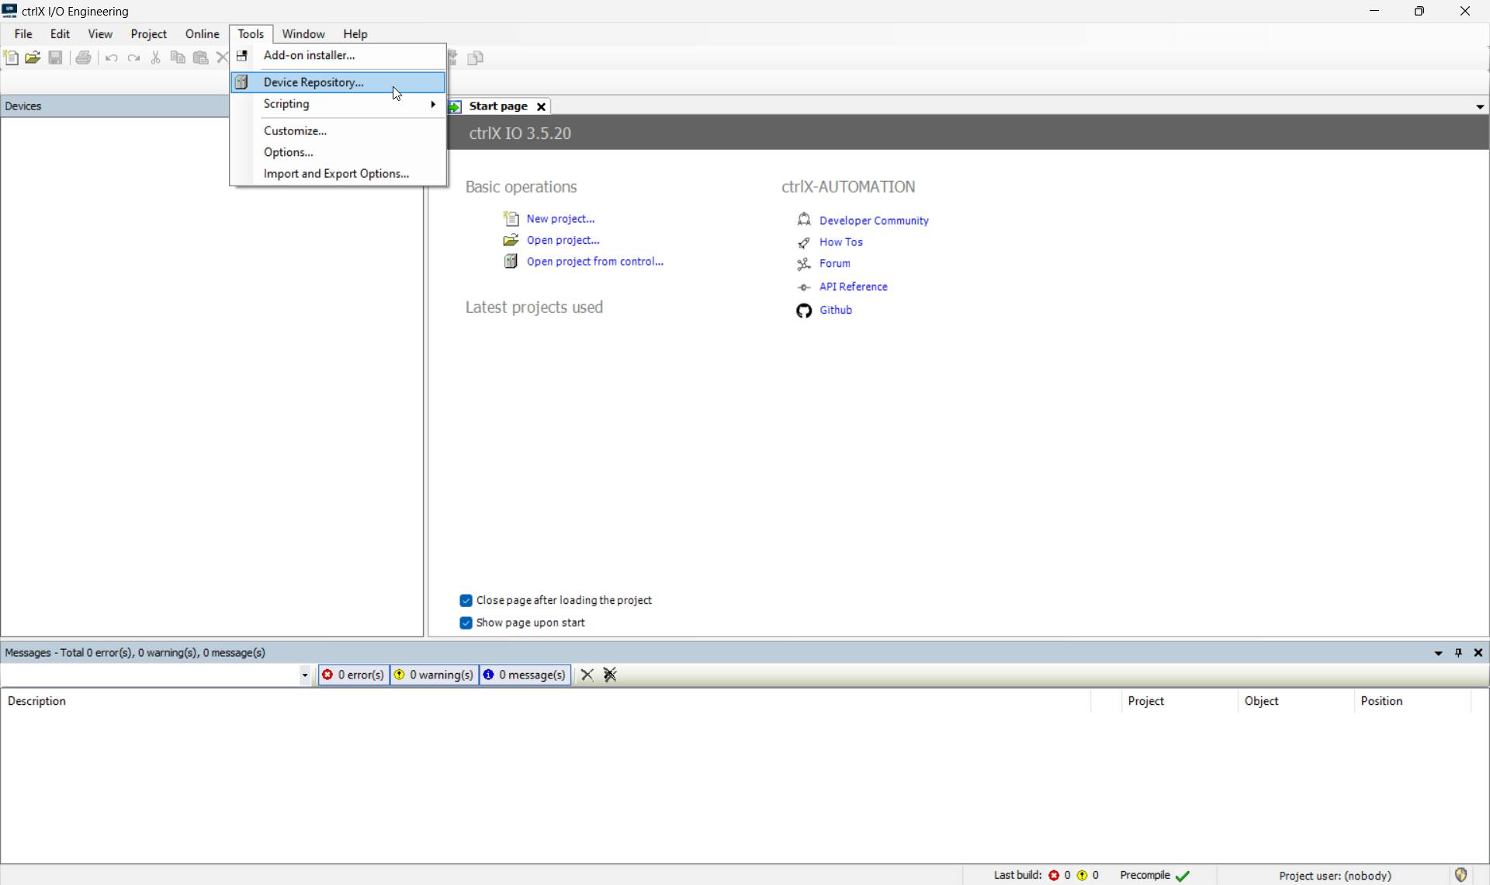Click the Cut scissors toolbar icon
The height and width of the screenshot is (885, 1490).
coord(156,58)
